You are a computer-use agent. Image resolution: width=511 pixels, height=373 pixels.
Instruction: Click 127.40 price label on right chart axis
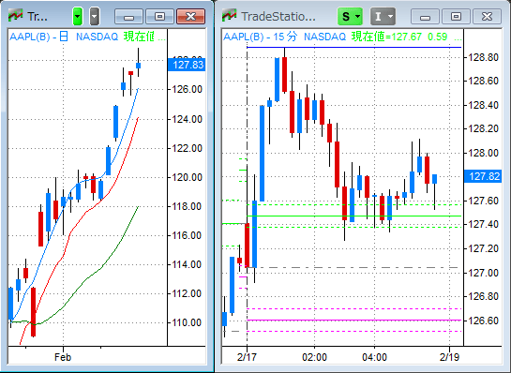(x=483, y=224)
